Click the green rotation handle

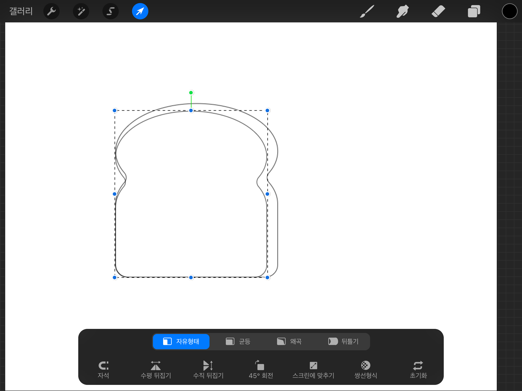click(191, 93)
